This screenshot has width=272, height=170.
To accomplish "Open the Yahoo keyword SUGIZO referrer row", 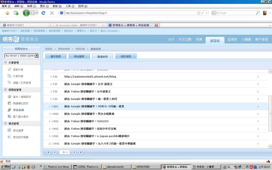I will (x=155, y=121).
